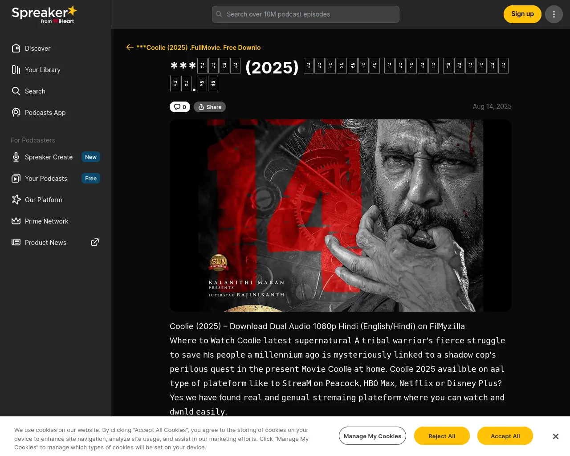Accept All cookies

pyautogui.click(x=505, y=436)
